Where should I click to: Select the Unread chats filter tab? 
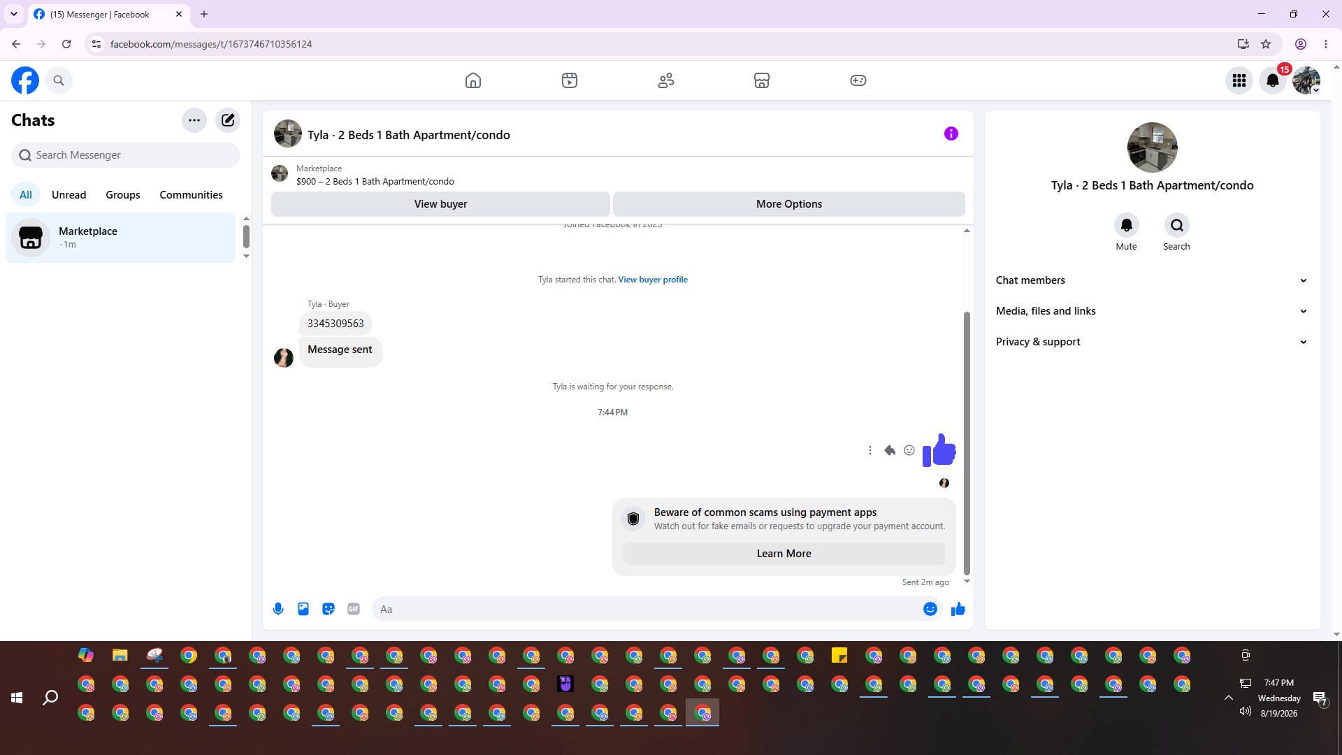(x=69, y=195)
